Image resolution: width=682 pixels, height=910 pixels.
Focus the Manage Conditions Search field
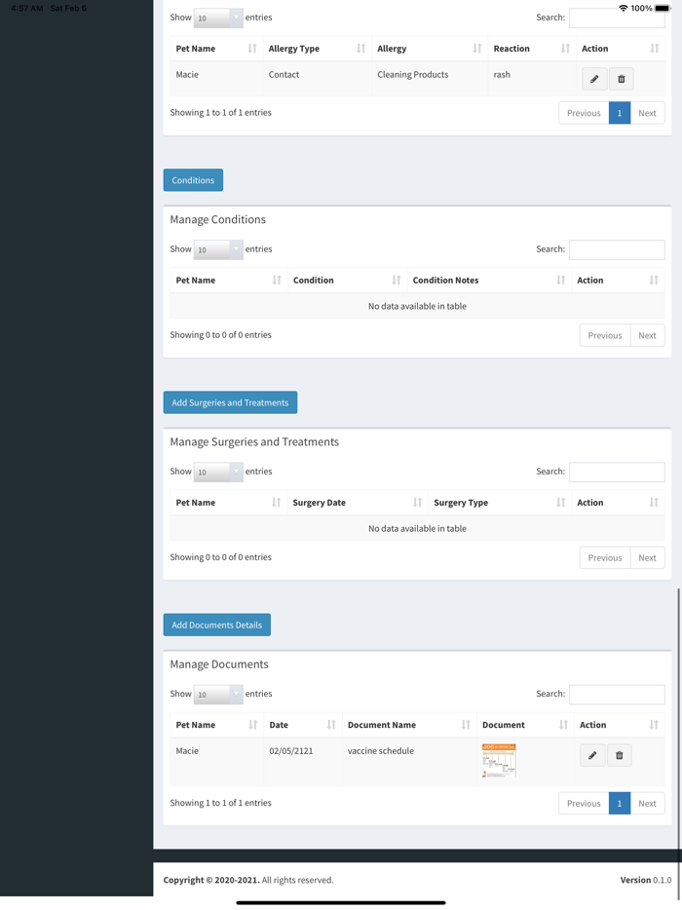(617, 249)
